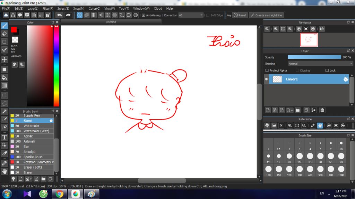Image resolution: width=355 pixels, height=199 pixels.
Task: Hide Layer1 visibility dot
Action: point(267,79)
